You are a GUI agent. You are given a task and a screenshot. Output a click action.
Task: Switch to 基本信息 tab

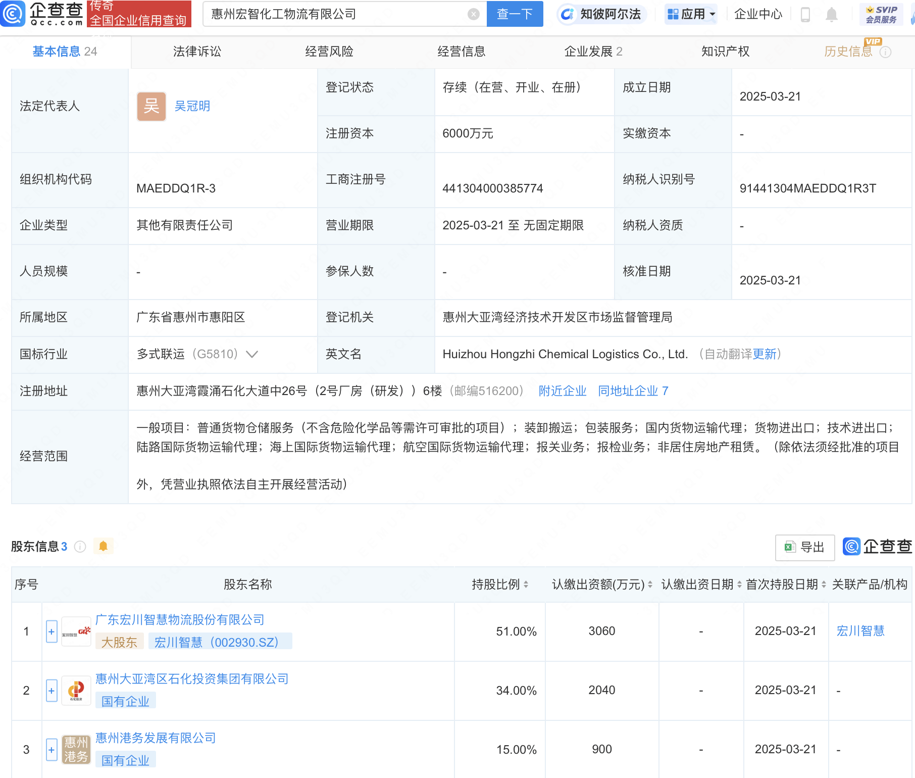tap(65, 52)
